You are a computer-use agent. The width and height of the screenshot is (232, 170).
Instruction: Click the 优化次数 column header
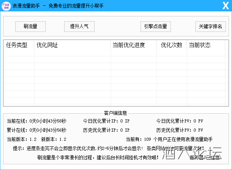click(x=171, y=45)
